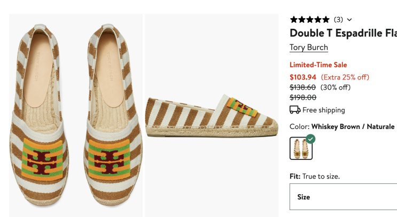Screen dimensions: 397x217
Task: Click the crossed-out $198.00 original price
Action: click(x=302, y=98)
